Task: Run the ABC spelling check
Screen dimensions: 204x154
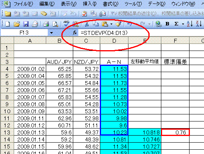Action: [x=67, y=24]
